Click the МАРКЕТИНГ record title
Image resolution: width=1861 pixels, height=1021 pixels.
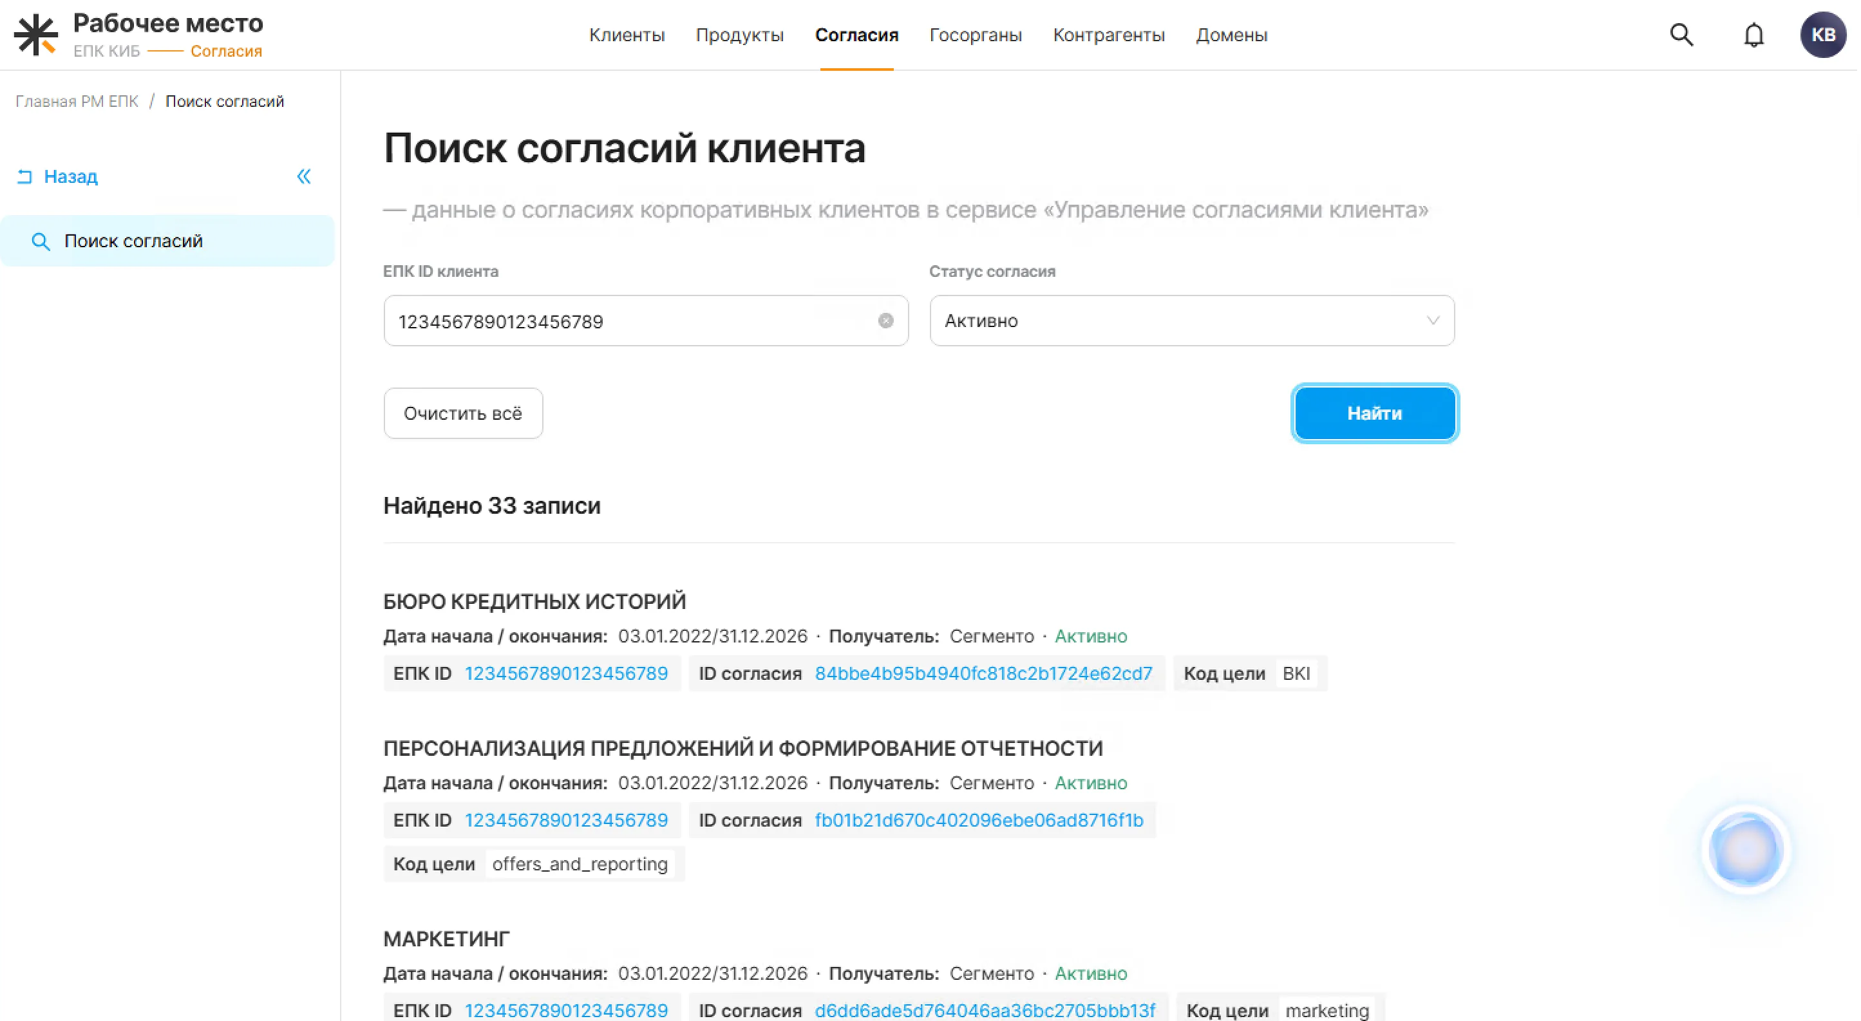coord(447,940)
